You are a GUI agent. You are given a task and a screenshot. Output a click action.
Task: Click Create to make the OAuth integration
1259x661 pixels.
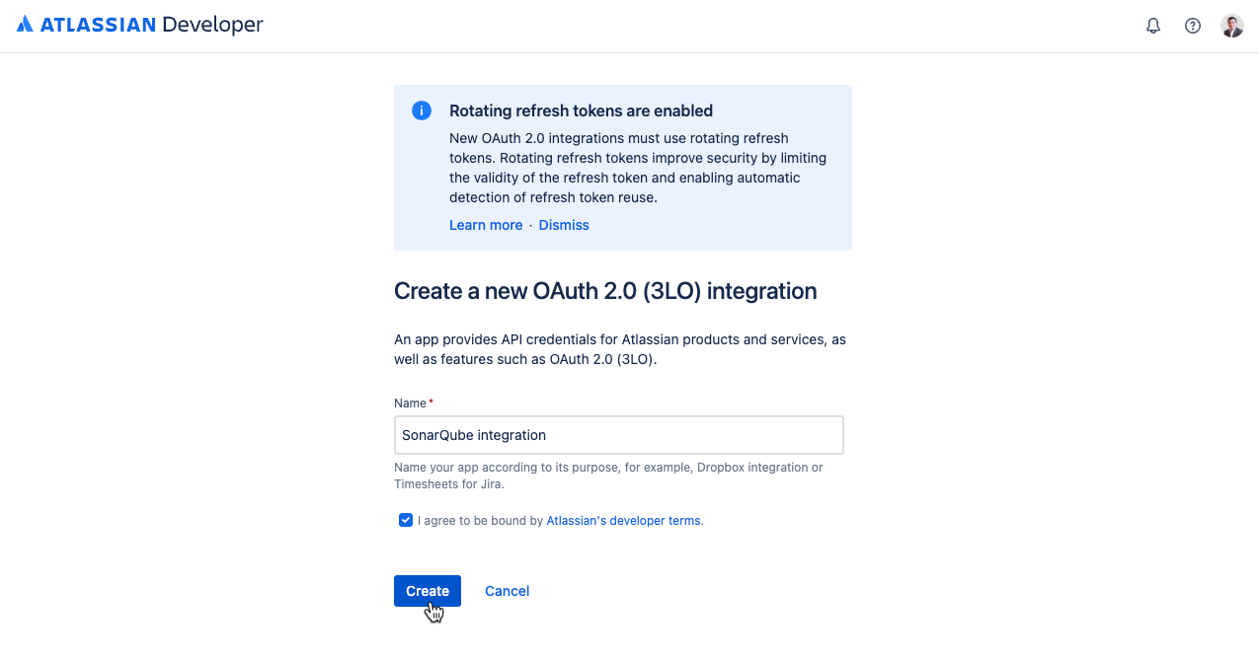(427, 590)
